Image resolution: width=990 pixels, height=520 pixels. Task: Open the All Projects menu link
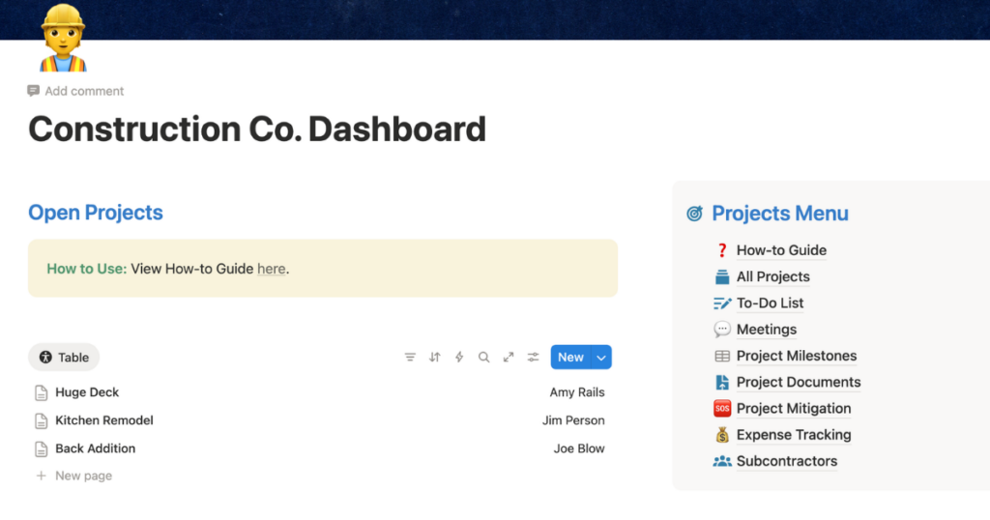772,276
